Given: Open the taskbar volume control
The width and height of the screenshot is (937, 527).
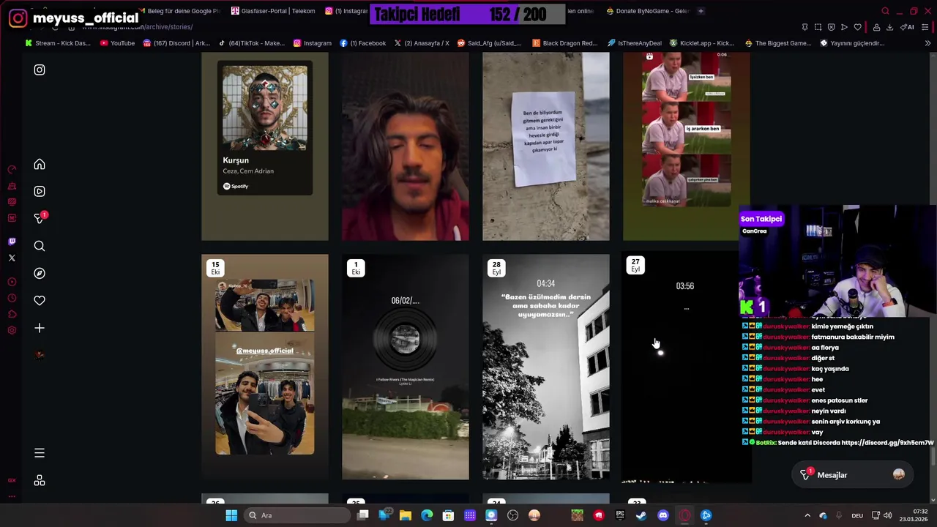Looking at the screenshot, I should [888, 515].
